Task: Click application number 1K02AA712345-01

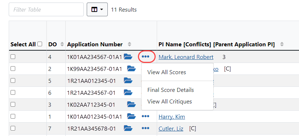Action: click(x=91, y=105)
